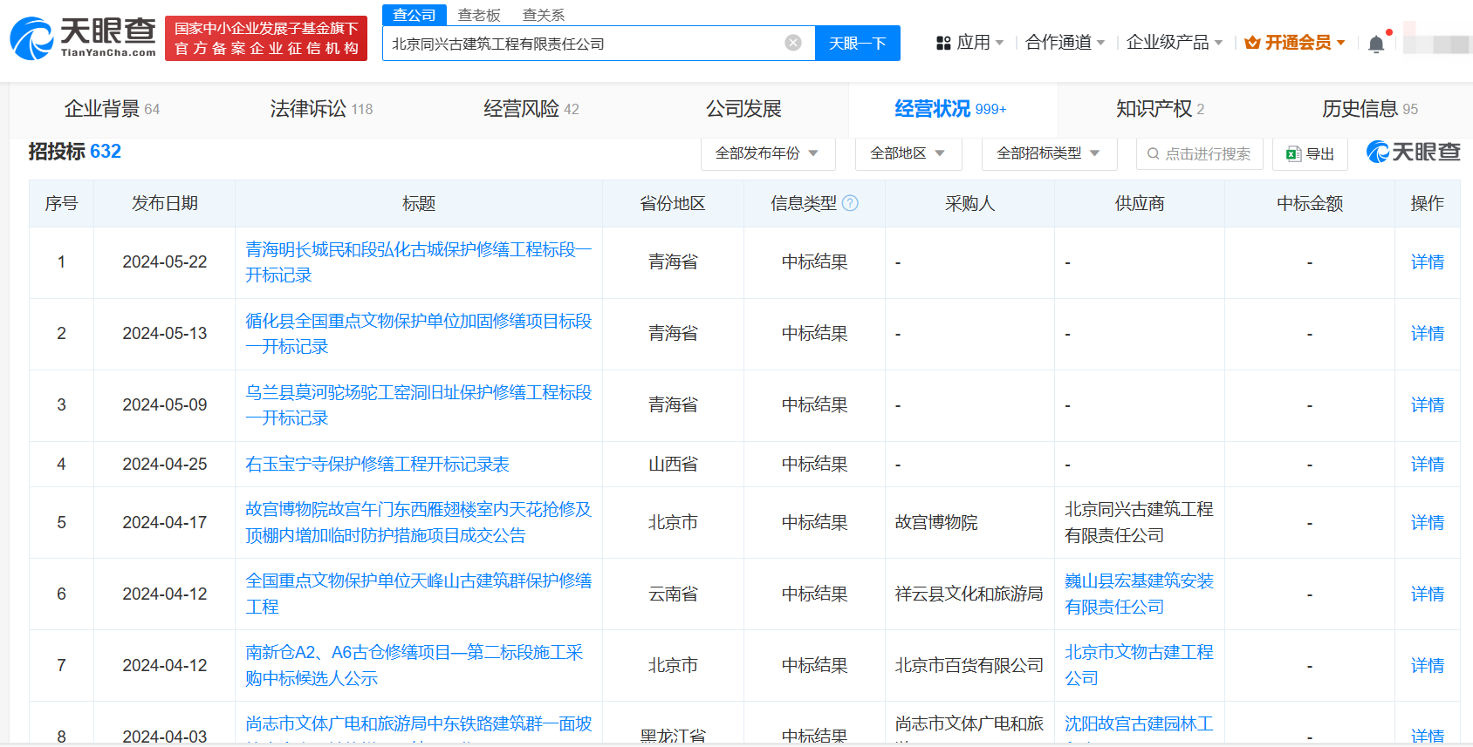Click the 山西省 region cell
This screenshot has height=747, width=1473.
pyautogui.click(x=673, y=465)
